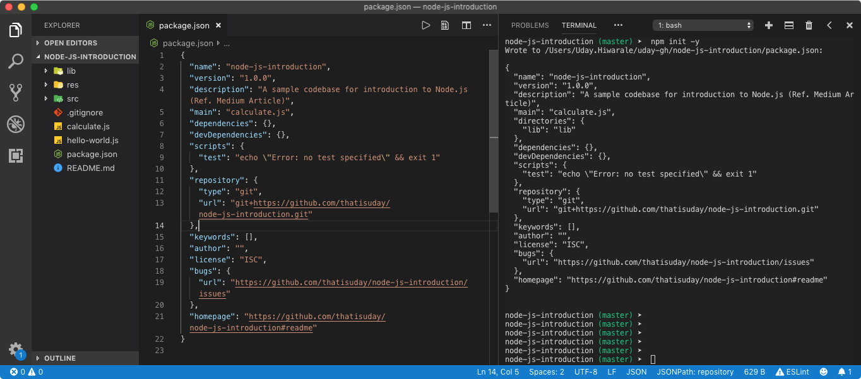Open the notifications bell in status bar
This screenshot has height=379, width=861.
[841, 372]
